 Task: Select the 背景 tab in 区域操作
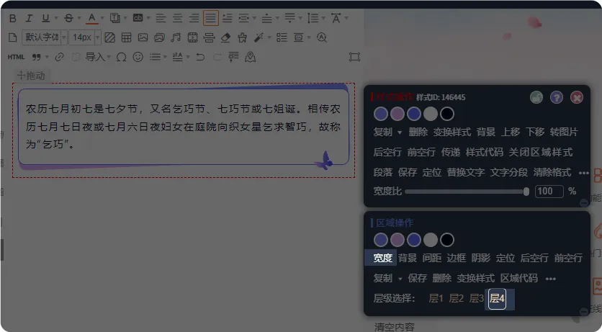click(x=408, y=258)
